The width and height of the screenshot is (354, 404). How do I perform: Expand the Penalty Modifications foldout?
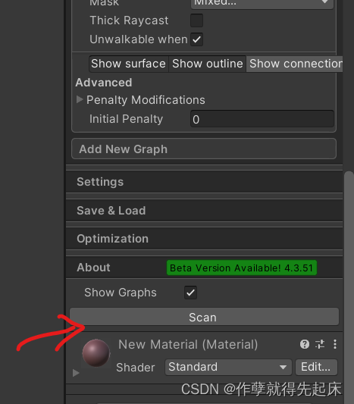coord(80,100)
